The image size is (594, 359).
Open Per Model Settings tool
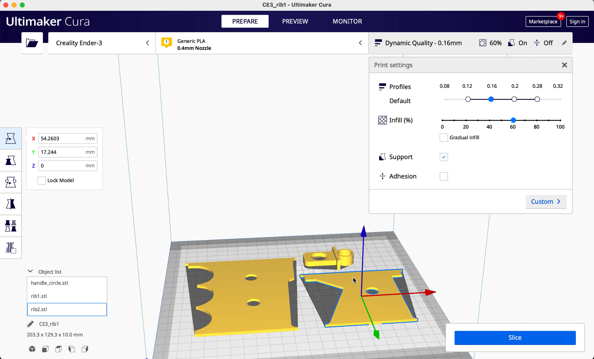click(11, 226)
